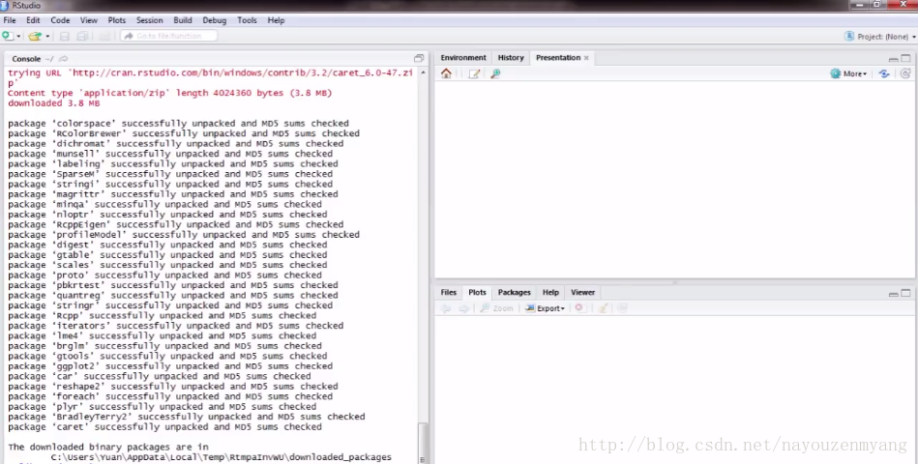Maximize the Plots pane

[x=905, y=293]
